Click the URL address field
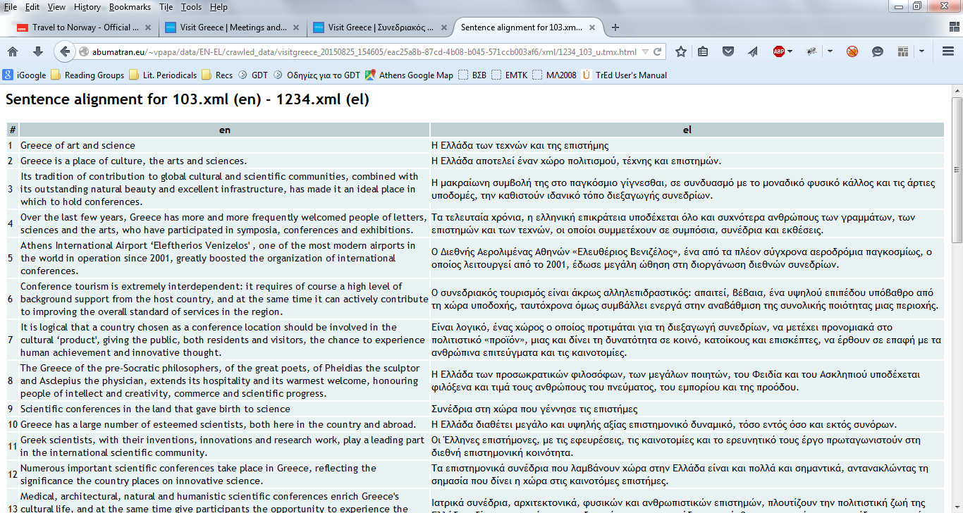 tap(364, 51)
